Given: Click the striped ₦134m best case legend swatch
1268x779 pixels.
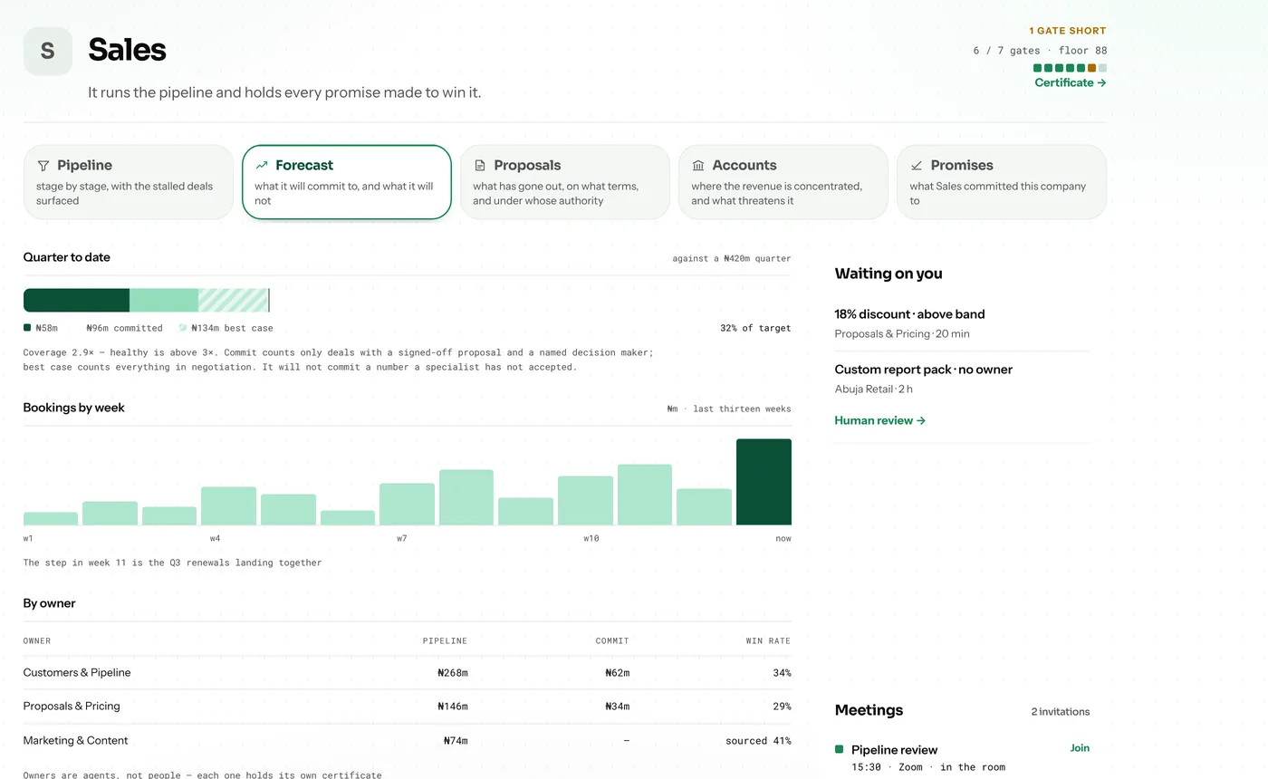Looking at the screenshot, I should 183,328.
